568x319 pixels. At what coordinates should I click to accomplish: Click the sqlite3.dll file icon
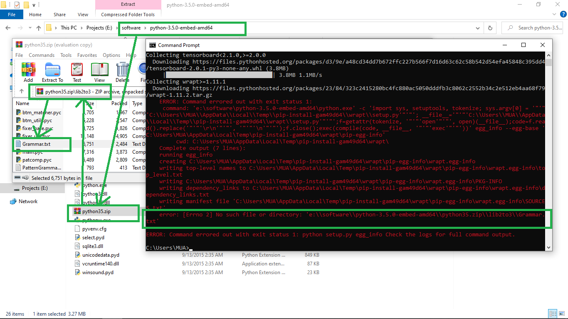pyautogui.click(x=77, y=246)
